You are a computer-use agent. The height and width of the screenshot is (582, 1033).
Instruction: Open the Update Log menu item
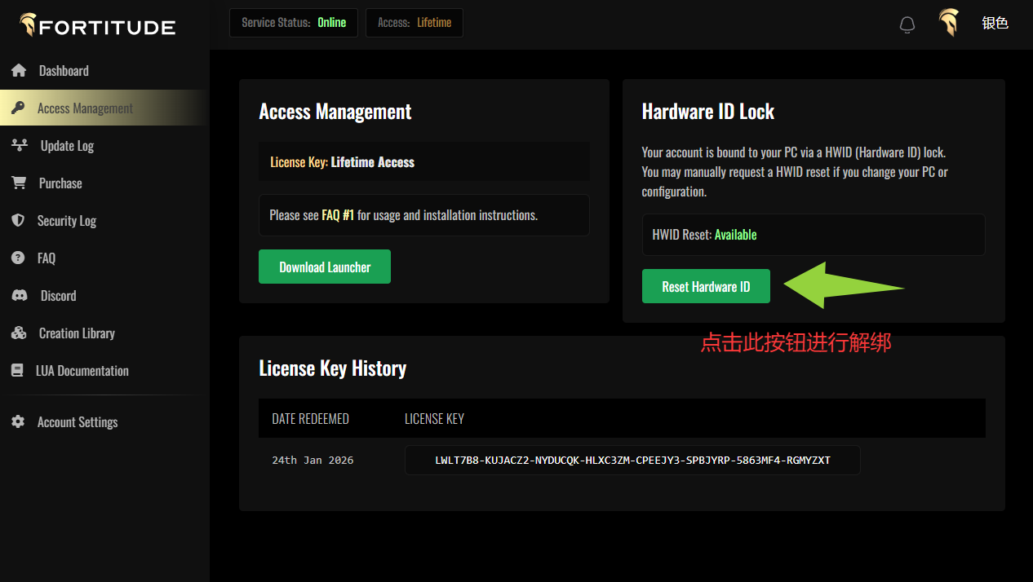tap(67, 146)
